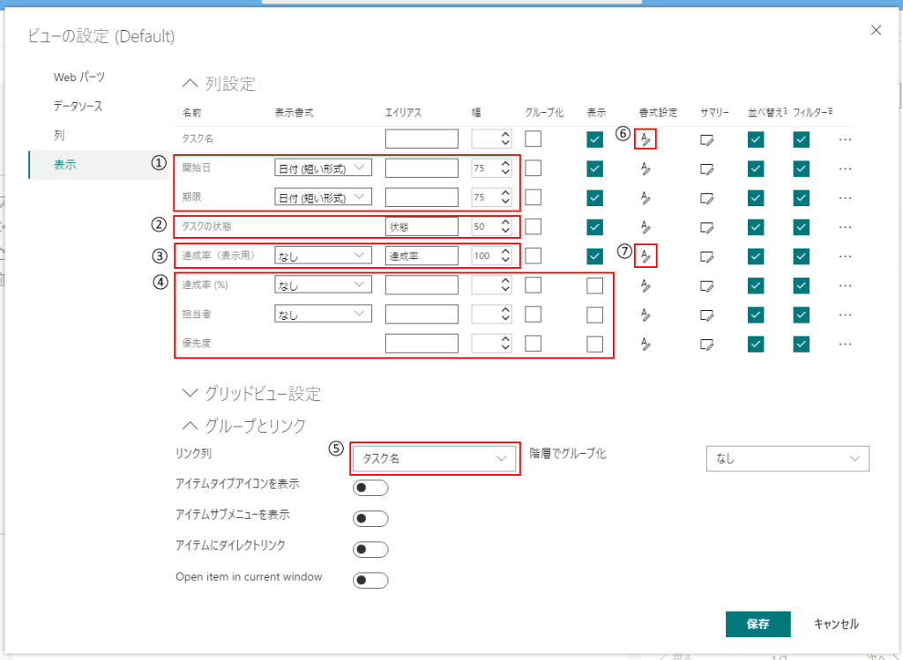Enable display checkbox for 達成率 (%) row
This screenshot has width=903, height=660.
point(594,286)
